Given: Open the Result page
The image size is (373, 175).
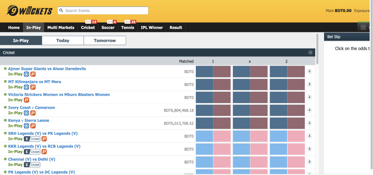Looking at the screenshot, I should click(176, 28).
